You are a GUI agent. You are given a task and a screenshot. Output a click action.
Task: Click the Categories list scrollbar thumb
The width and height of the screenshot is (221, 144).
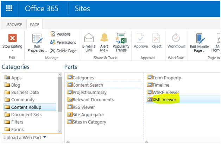coord(60,94)
